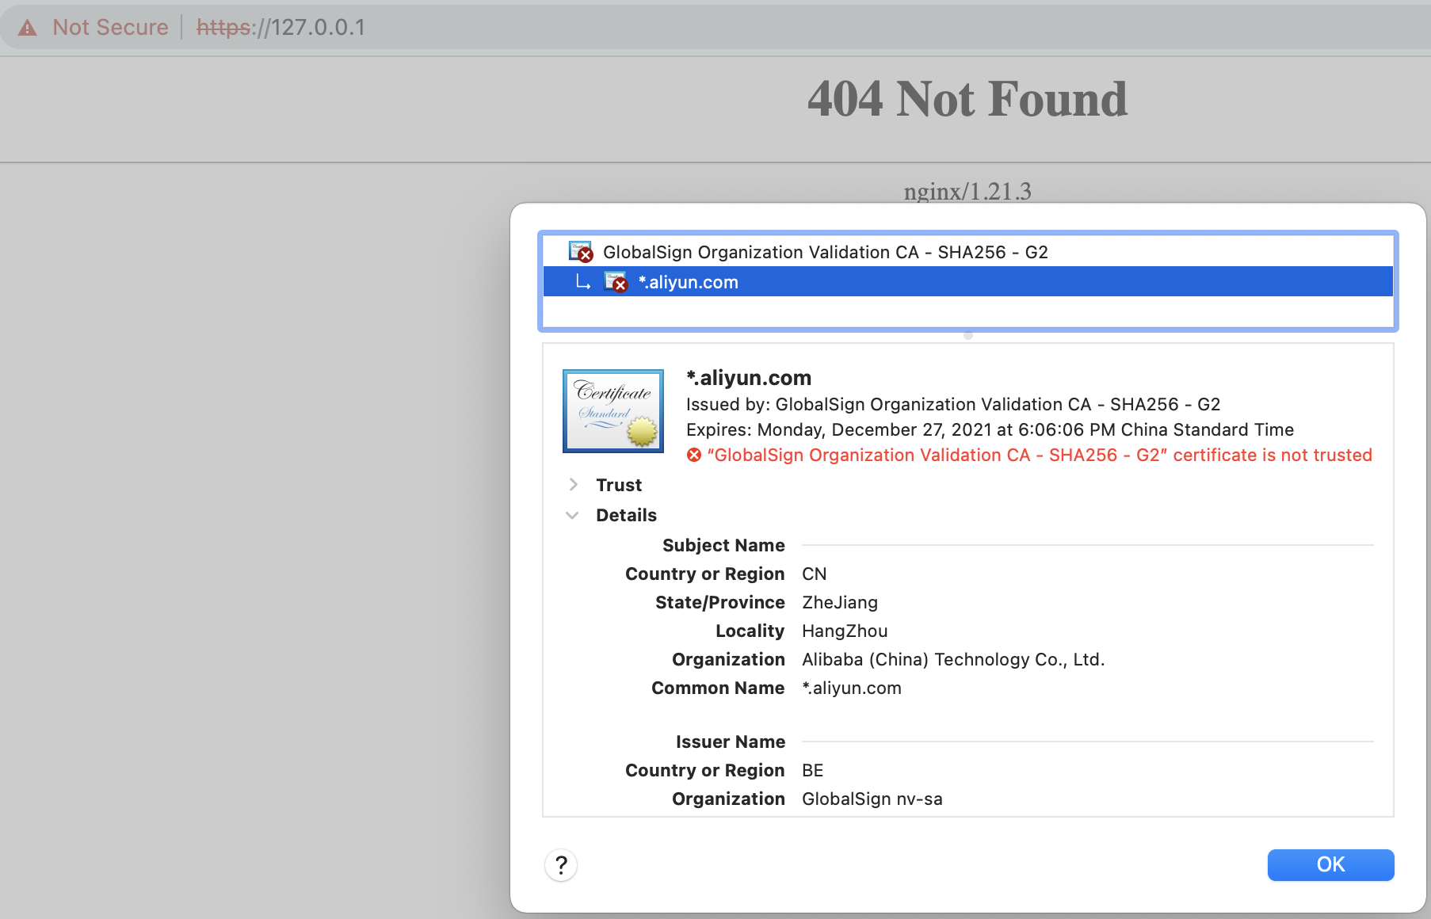Click the nginx/1.21.3 text on page
This screenshot has width=1431, height=919.
click(967, 191)
